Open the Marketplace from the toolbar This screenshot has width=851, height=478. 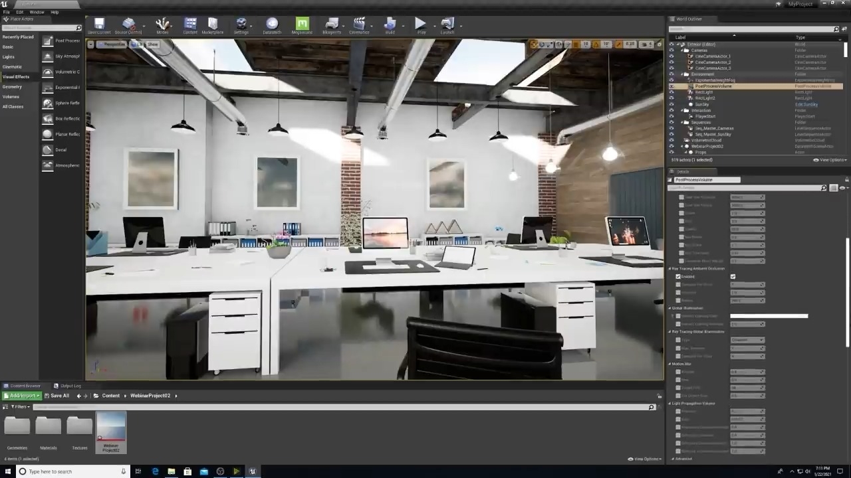click(213, 25)
